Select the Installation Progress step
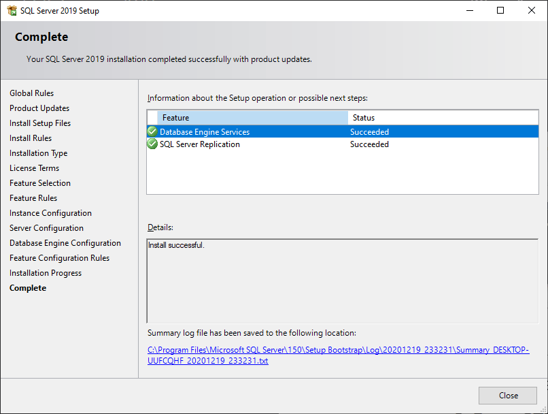 coord(46,273)
